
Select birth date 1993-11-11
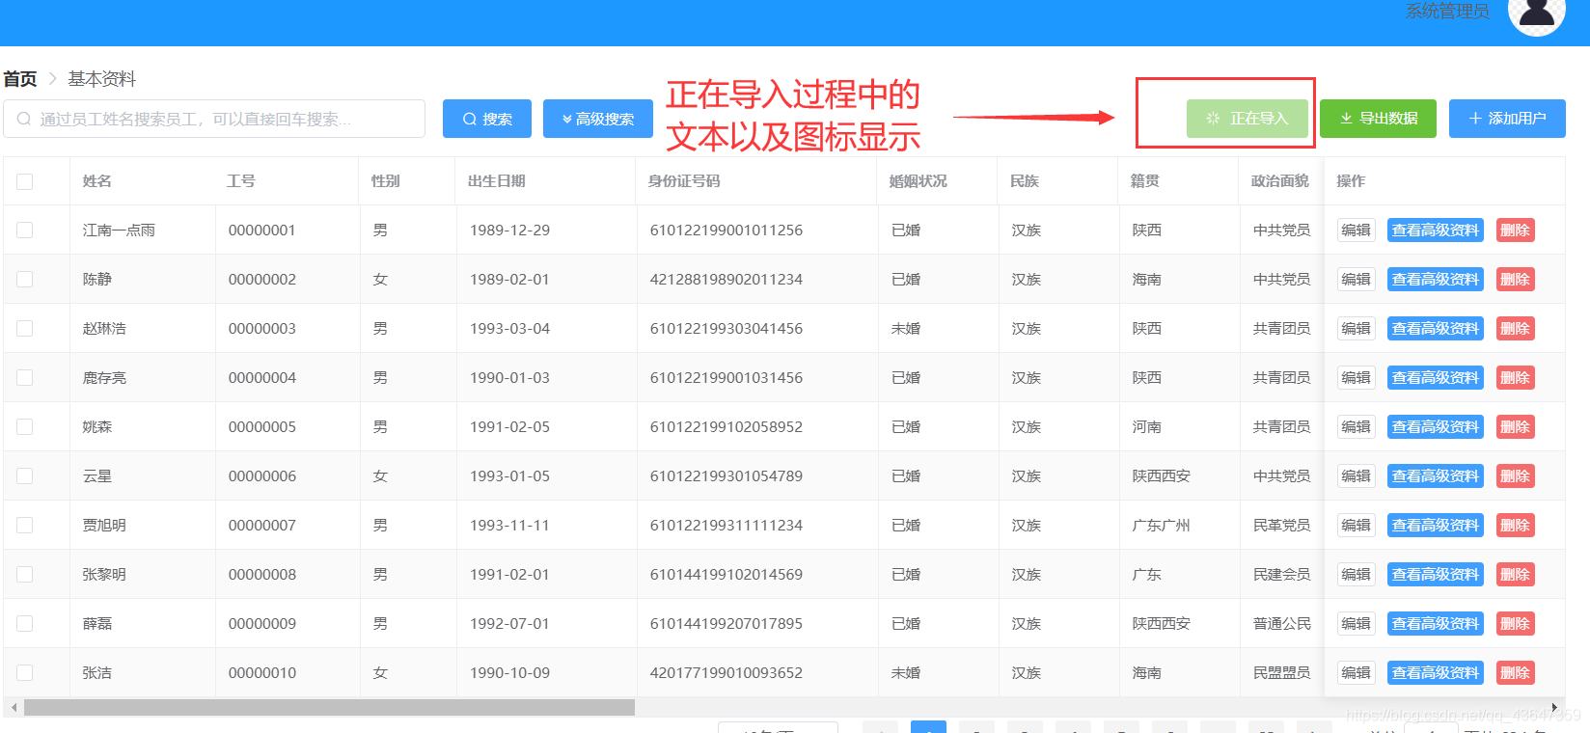click(x=509, y=525)
